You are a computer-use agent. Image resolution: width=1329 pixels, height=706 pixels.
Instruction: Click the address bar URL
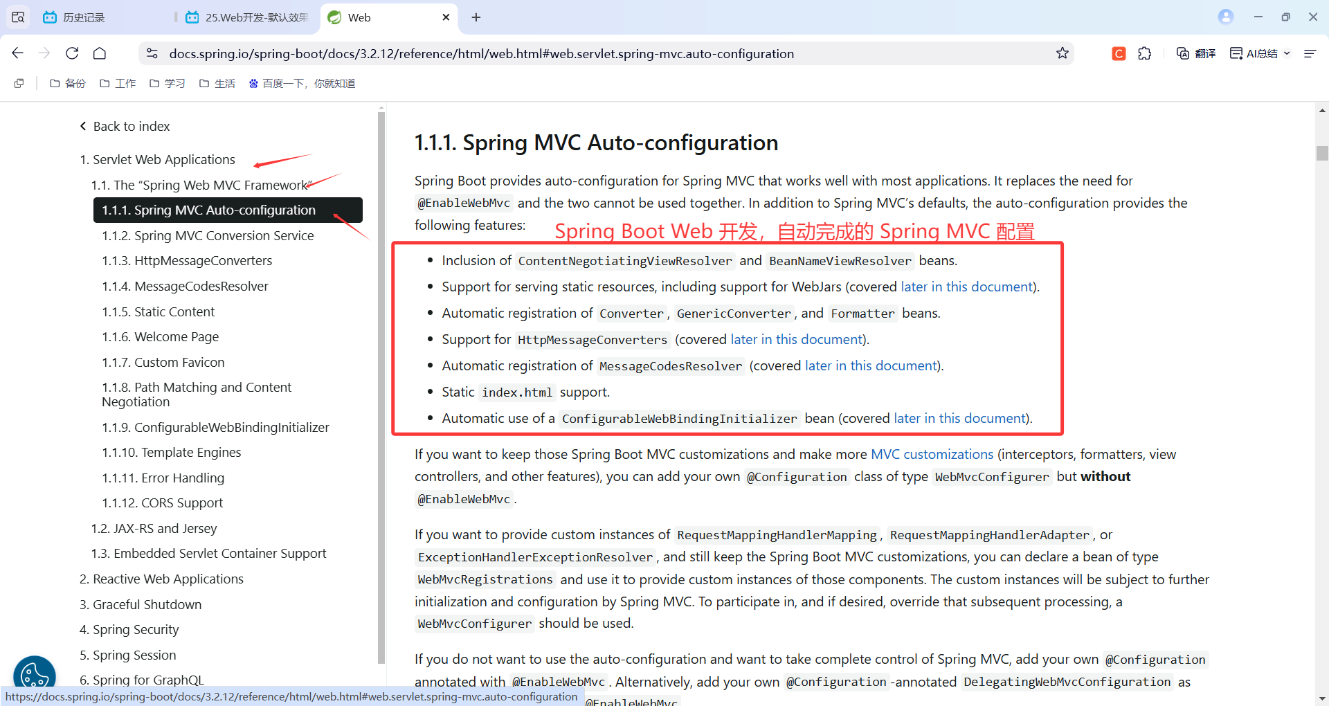[482, 53]
